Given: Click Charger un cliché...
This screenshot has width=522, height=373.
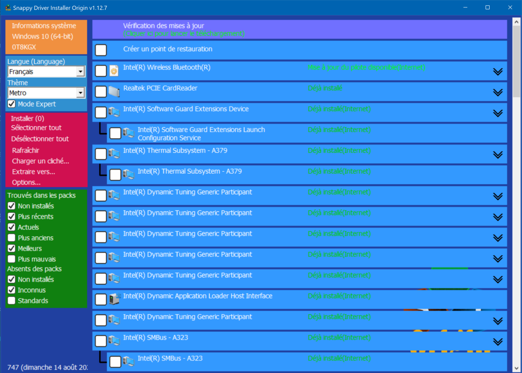Looking at the screenshot, I should (41, 161).
